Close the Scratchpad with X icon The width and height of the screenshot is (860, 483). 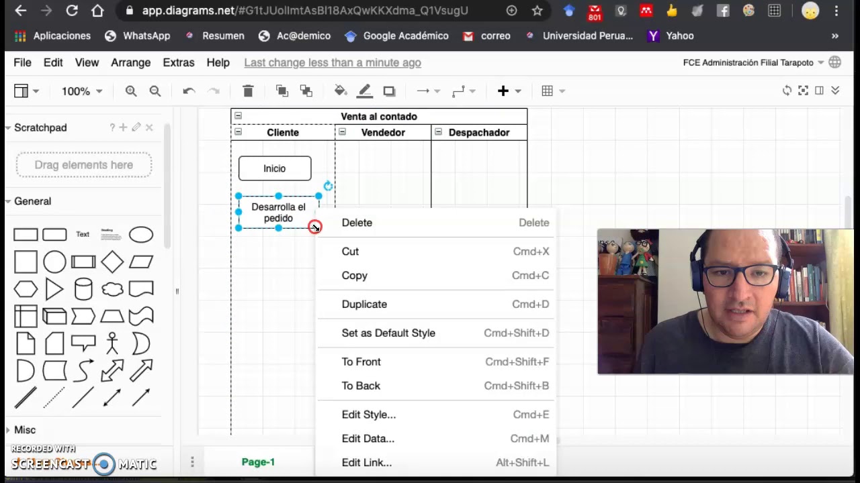click(x=149, y=127)
